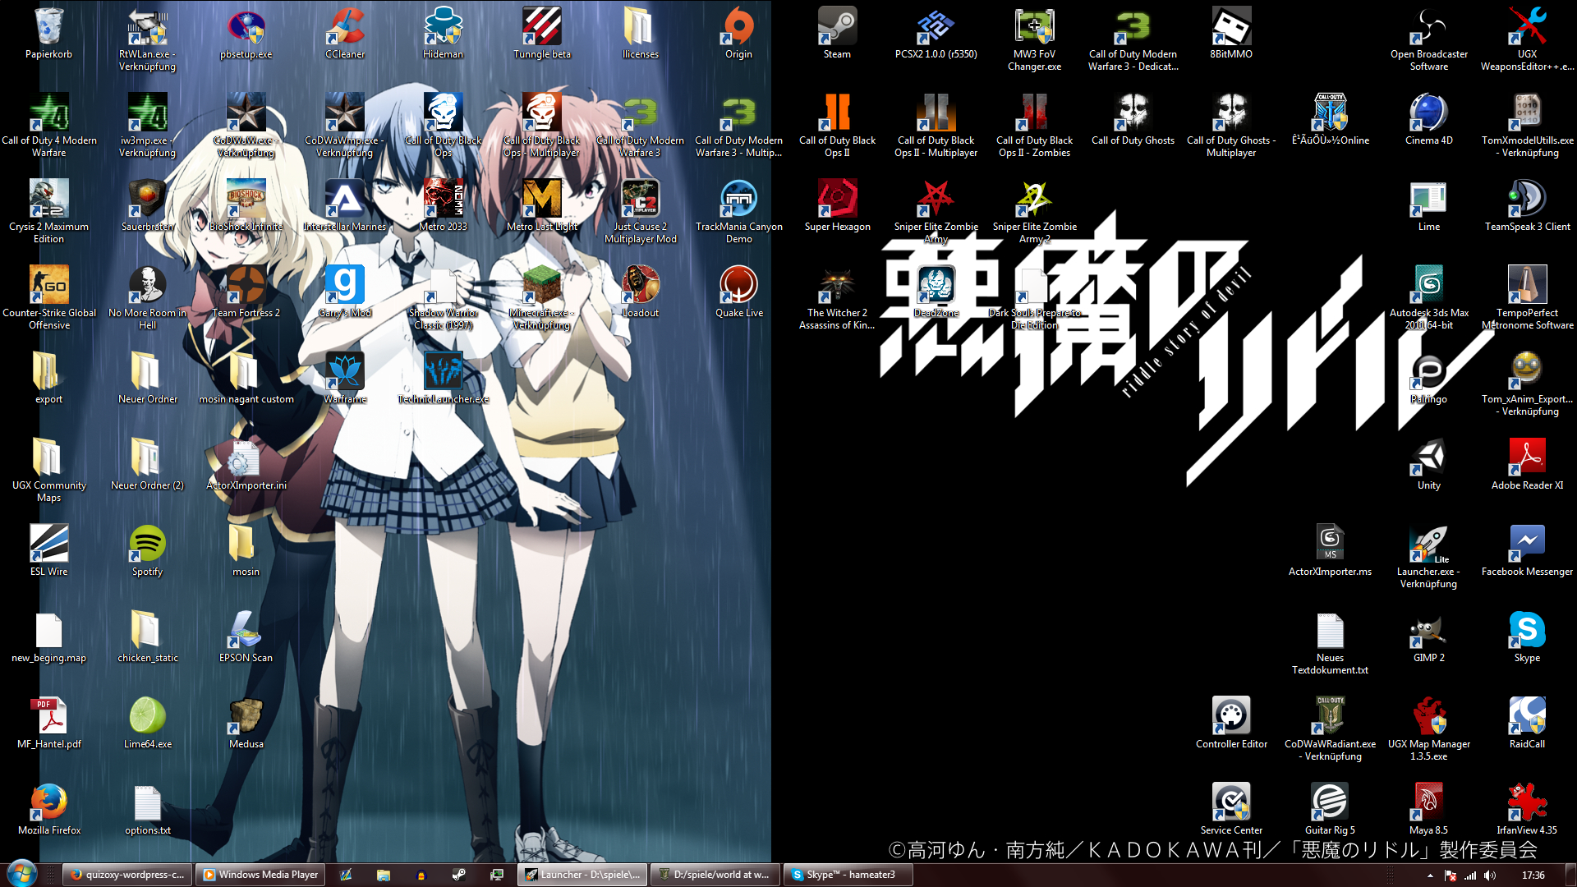Show hidden system tray icons
Image resolution: width=1577 pixels, height=887 pixels.
click(1430, 876)
